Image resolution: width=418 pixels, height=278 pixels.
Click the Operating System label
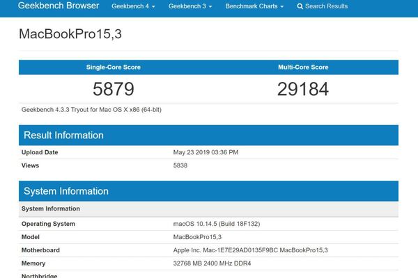pyautogui.click(x=48, y=224)
